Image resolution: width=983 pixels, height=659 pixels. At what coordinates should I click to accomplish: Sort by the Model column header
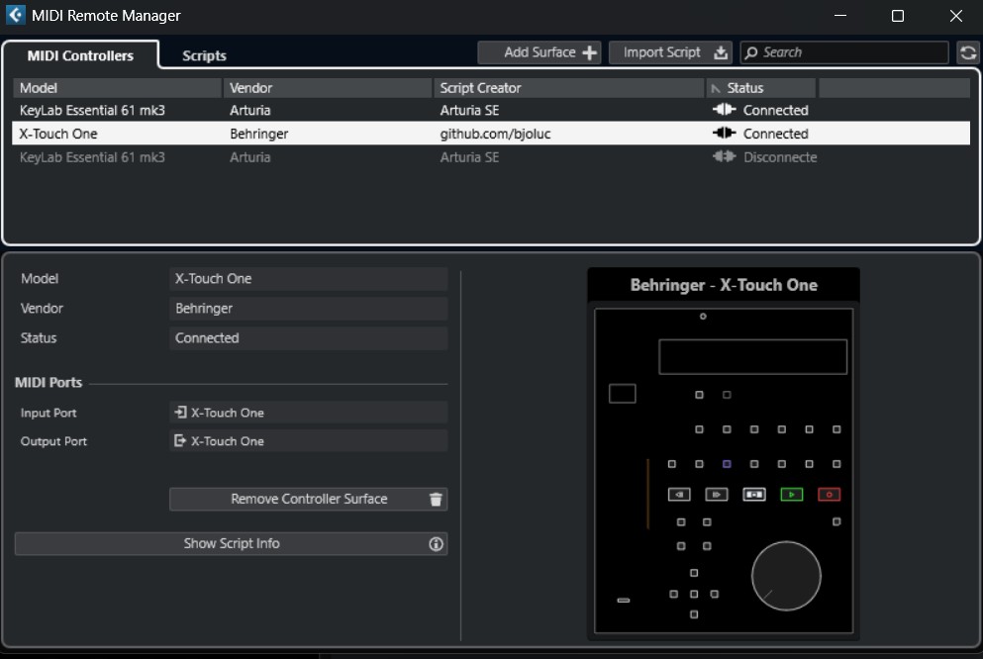click(117, 88)
